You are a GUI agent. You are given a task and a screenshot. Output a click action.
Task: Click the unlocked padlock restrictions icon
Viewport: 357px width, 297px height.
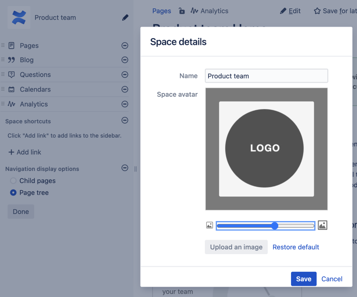[182, 11]
